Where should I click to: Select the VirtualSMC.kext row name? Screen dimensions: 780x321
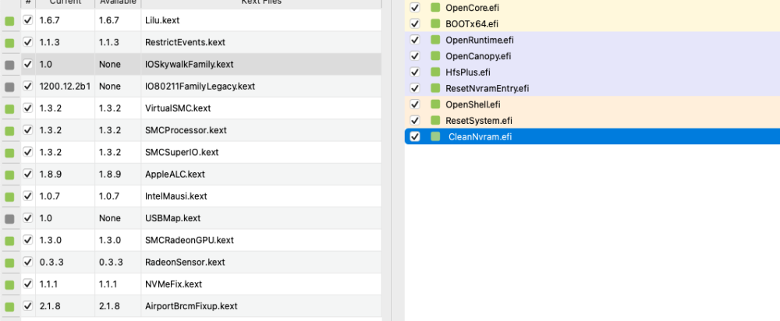coord(179,108)
